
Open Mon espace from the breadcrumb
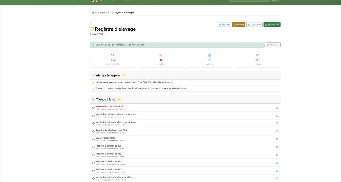click(x=101, y=12)
